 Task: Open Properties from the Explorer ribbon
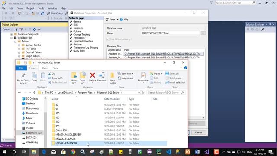(x=143, y=78)
